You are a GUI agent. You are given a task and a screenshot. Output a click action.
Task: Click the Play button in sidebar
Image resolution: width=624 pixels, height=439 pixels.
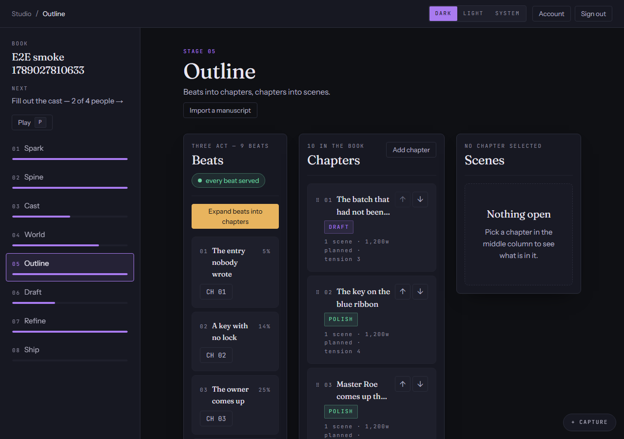tap(32, 122)
